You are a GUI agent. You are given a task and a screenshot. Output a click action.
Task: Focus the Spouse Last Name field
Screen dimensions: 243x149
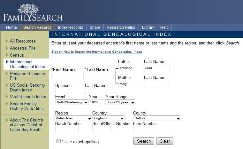click(x=98, y=91)
